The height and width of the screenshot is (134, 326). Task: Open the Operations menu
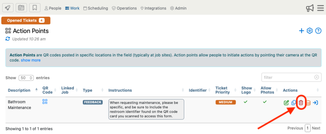pos(124,8)
